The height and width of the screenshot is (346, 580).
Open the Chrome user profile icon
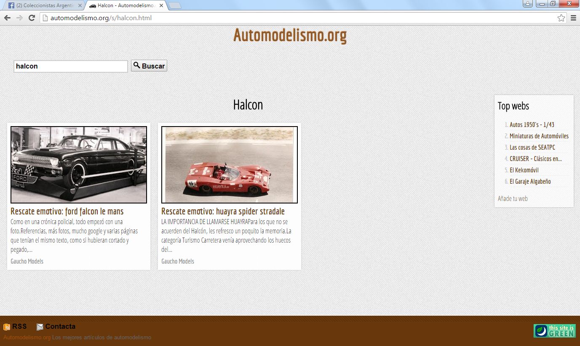coord(528,3)
